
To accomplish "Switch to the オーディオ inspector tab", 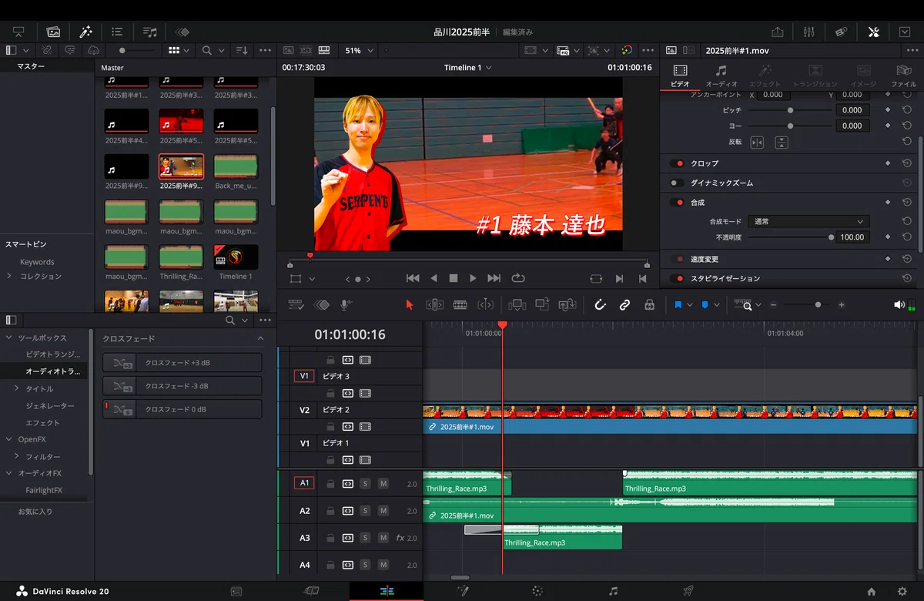I will [x=721, y=76].
